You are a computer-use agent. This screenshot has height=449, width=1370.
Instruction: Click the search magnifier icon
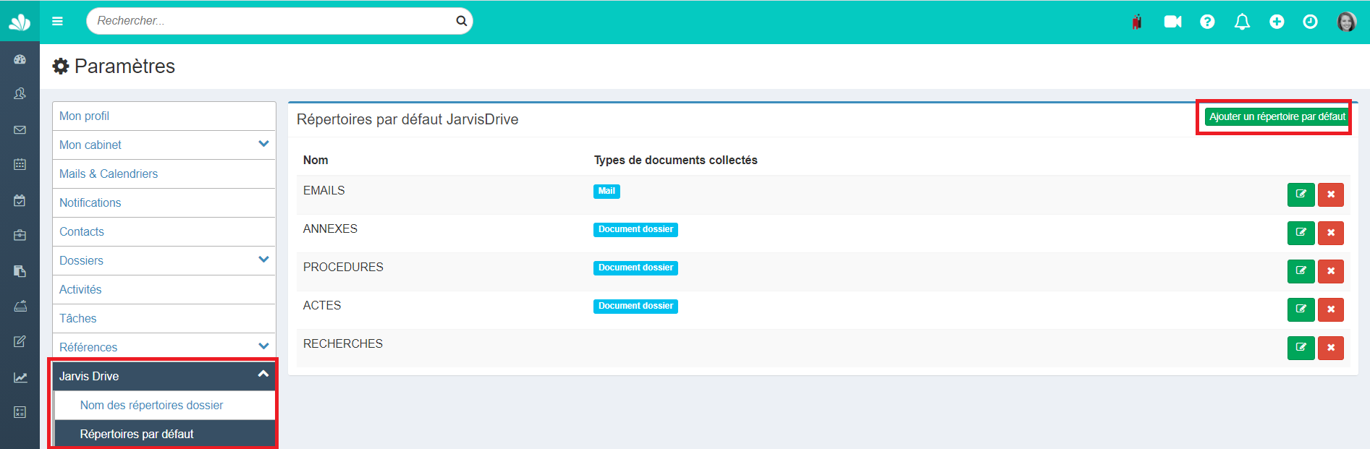coord(461,21)
